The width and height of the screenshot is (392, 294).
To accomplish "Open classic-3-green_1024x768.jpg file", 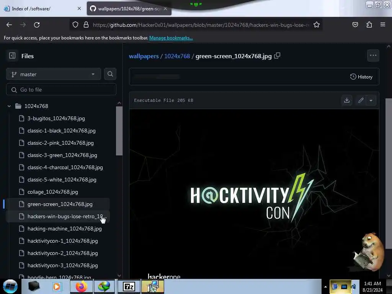I will coord(62,155).
